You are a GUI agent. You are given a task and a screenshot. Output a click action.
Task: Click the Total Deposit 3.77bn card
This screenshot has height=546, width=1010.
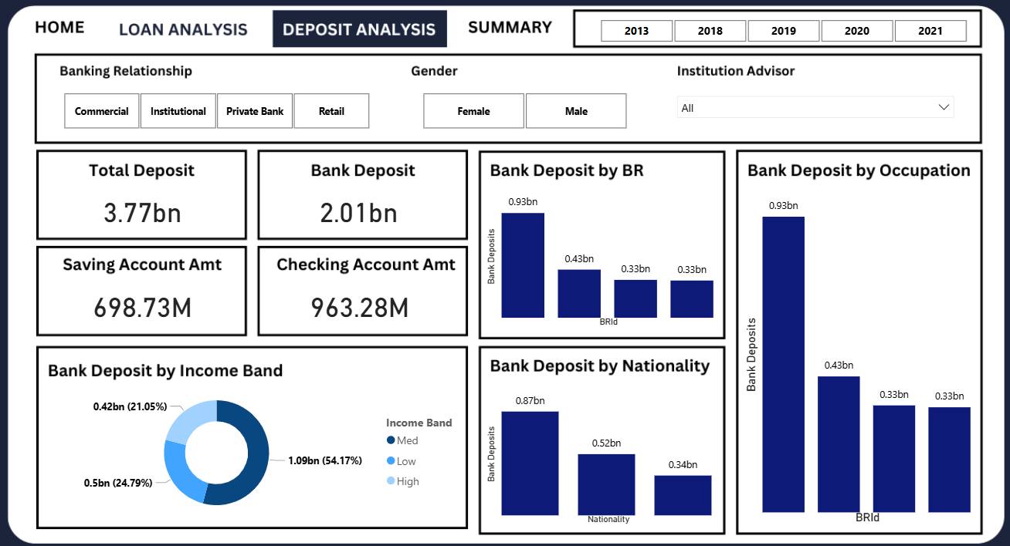(x=142, y=195)
